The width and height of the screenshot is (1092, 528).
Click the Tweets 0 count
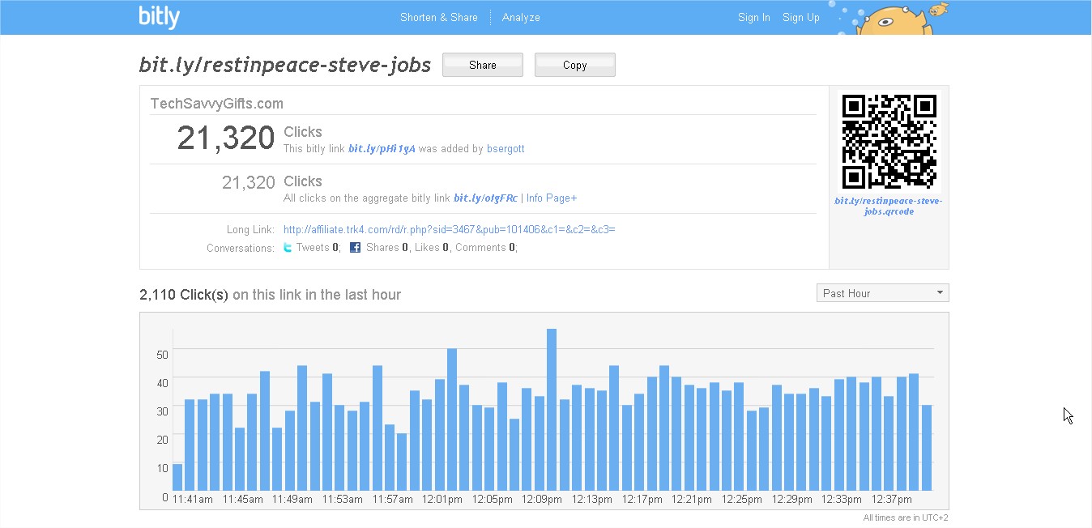point(318,248)
